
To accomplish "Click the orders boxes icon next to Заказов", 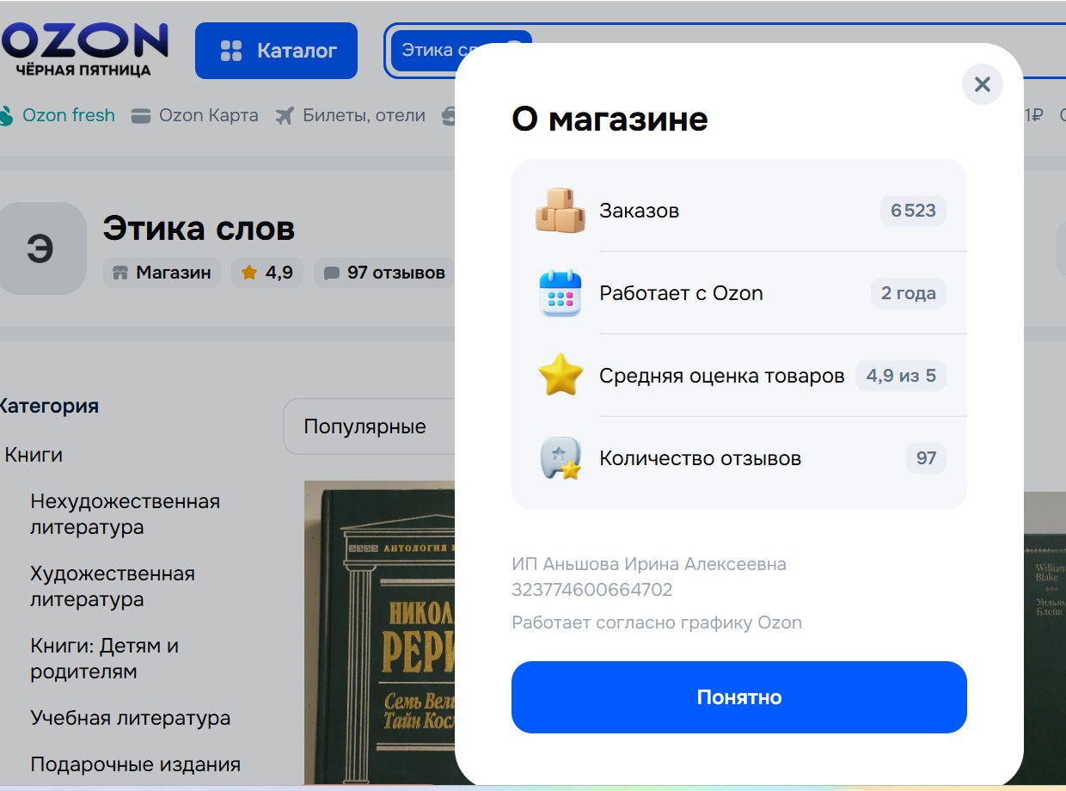I will [561, 211].
